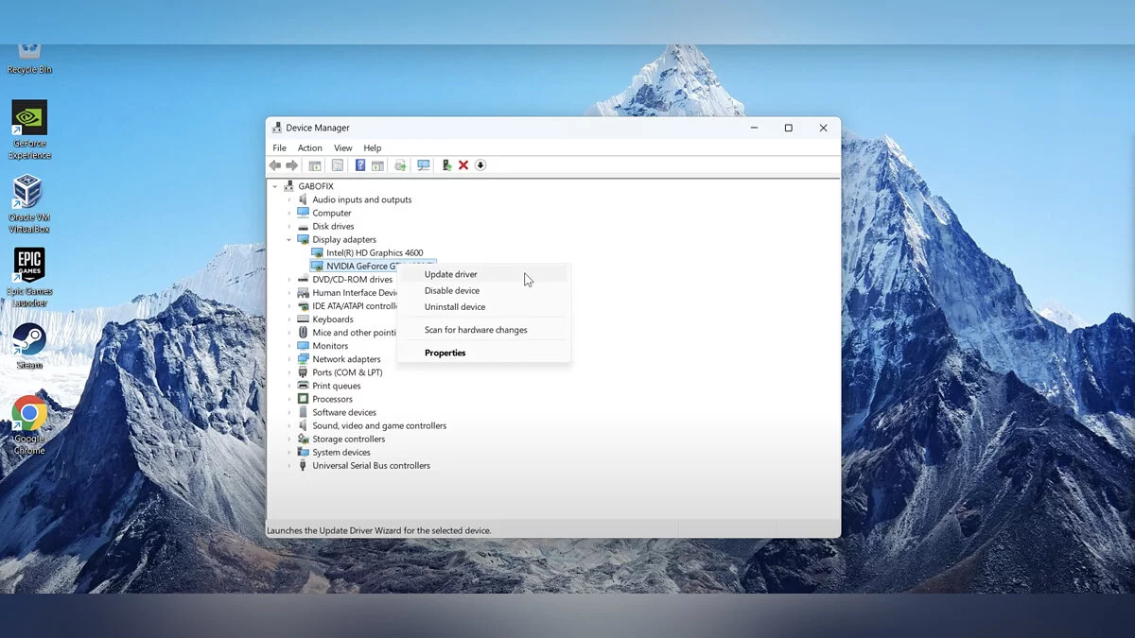Select Intel(R) HD Graphics 4600 device
The image size is (1135, 638).
pyautogui.click(x=375, y=253)
